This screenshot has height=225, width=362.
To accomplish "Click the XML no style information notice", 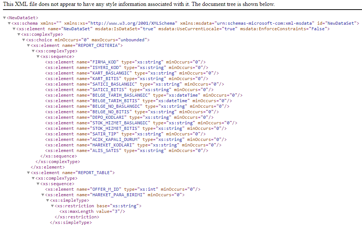I will [139, 4].
